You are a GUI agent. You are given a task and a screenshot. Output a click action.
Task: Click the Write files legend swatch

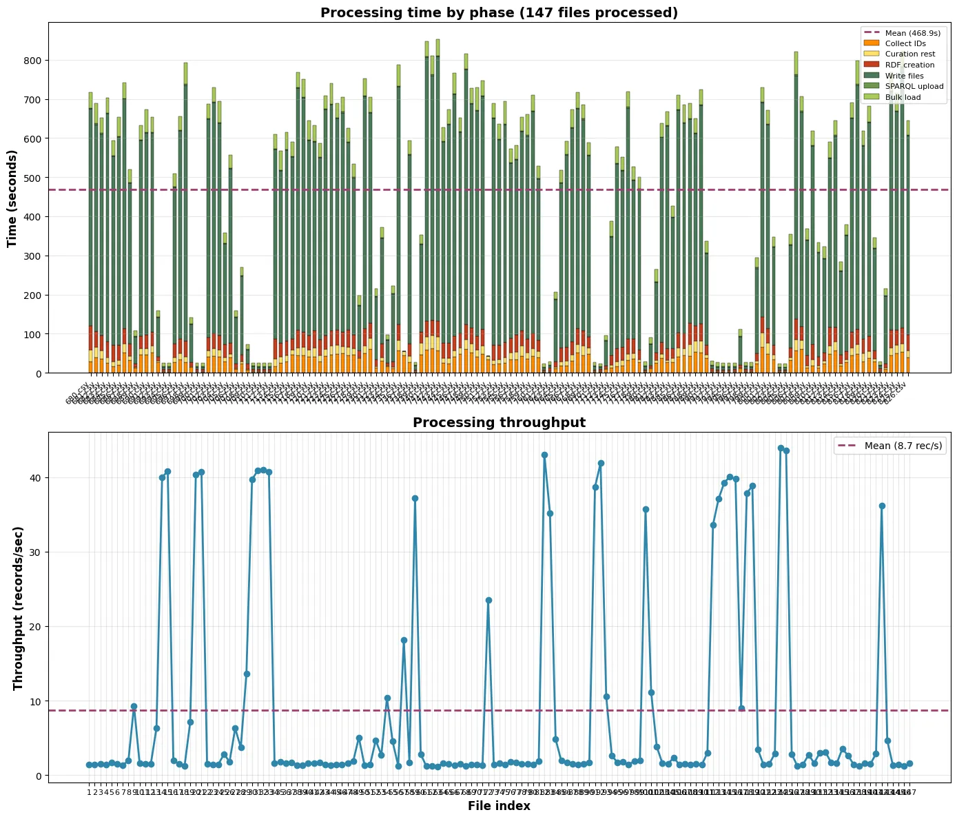872,76
